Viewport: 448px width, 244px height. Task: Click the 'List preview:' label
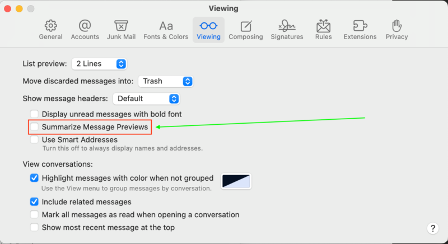[x=45, y=64]
